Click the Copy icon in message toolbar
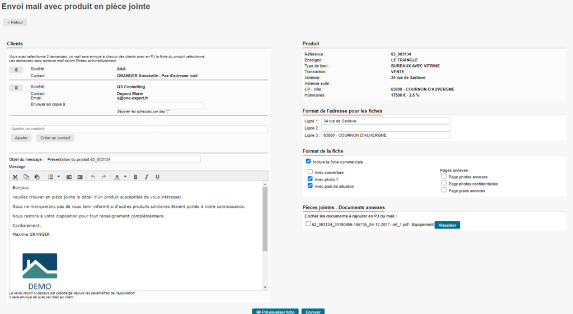 [26, 177]
